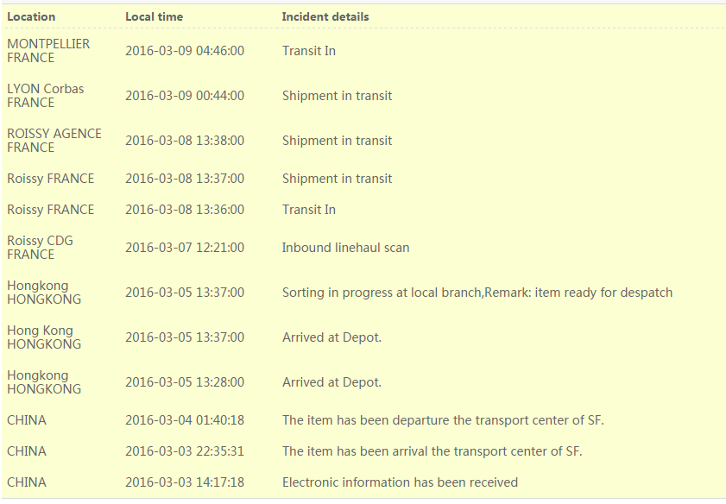This screenshot has width=726, height=504.
Task: Select the arrival transport center of SF text
Action: (432, 450)
